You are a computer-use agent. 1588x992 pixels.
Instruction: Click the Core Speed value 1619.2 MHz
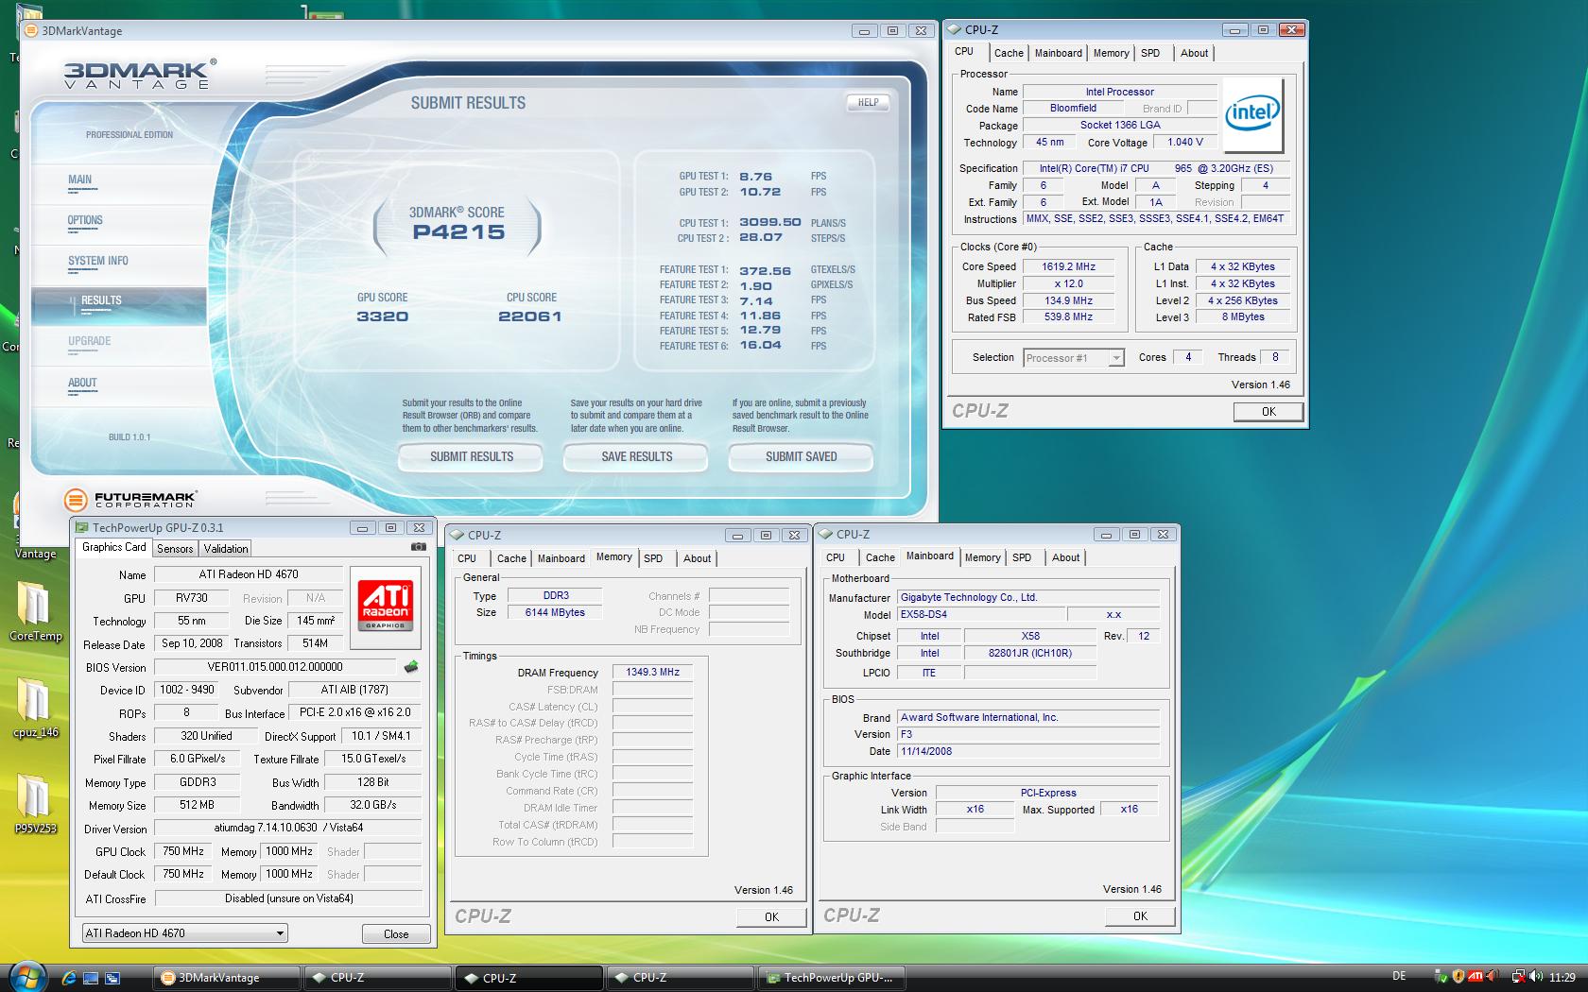tap(1068, 267)
